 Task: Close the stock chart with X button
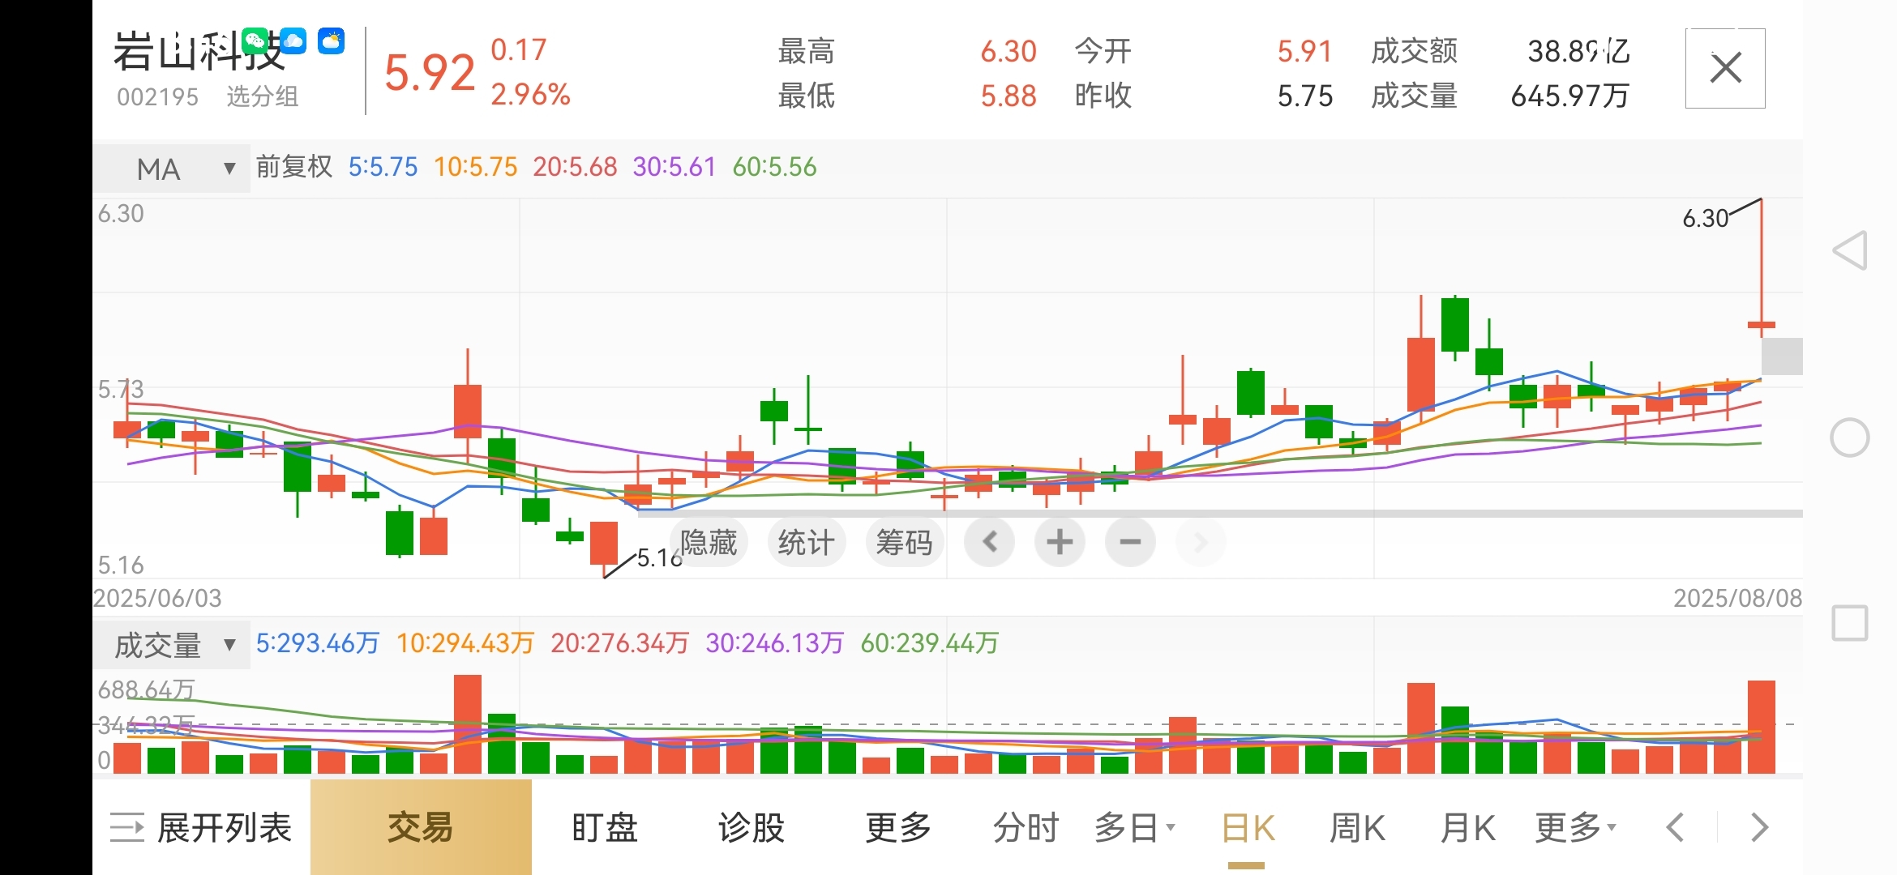(x=1725, y=68)
